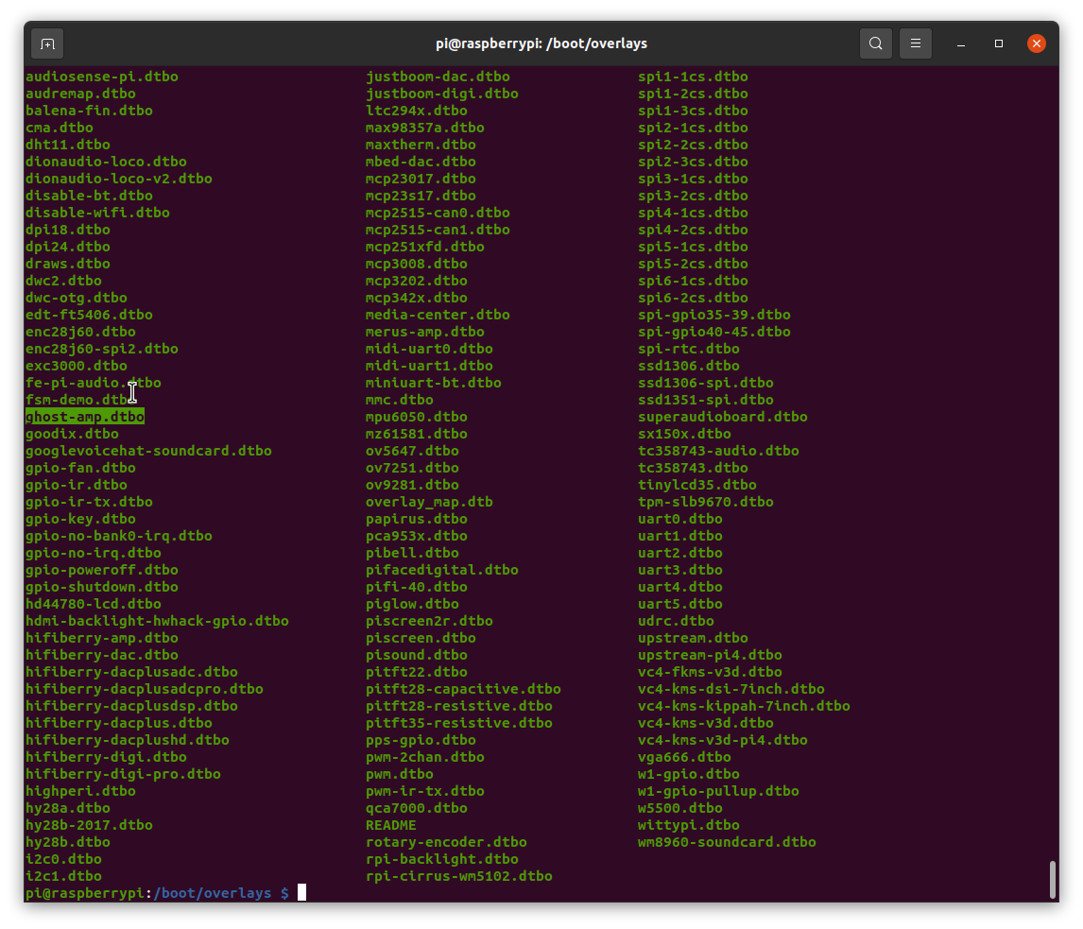Screen dimensions: 1083x929
Task: Click the terminal scrollbar thumb
Action: tap(1052, 878)
